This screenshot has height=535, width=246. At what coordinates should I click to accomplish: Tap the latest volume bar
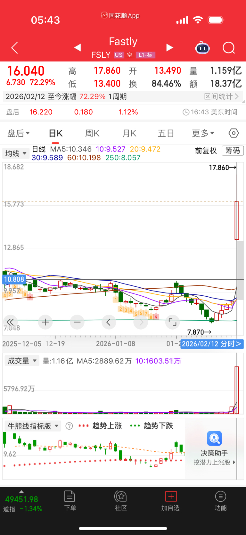pos(237,390)
